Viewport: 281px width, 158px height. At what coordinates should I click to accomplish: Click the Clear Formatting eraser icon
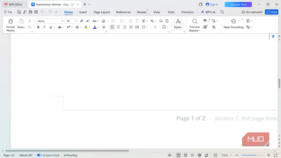[x=103, y=21]
